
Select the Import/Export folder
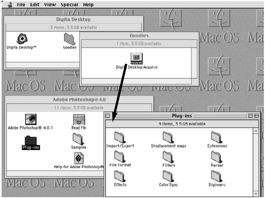tap(120, 137)
